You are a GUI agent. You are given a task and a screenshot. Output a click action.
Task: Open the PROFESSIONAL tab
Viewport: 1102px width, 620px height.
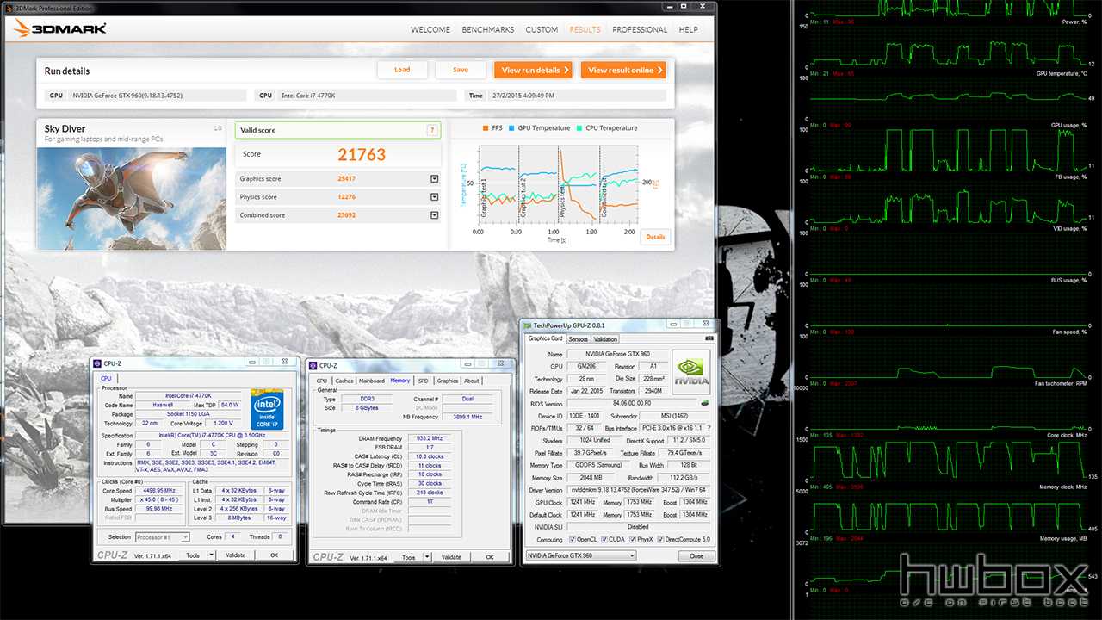(x=640, y=29)
